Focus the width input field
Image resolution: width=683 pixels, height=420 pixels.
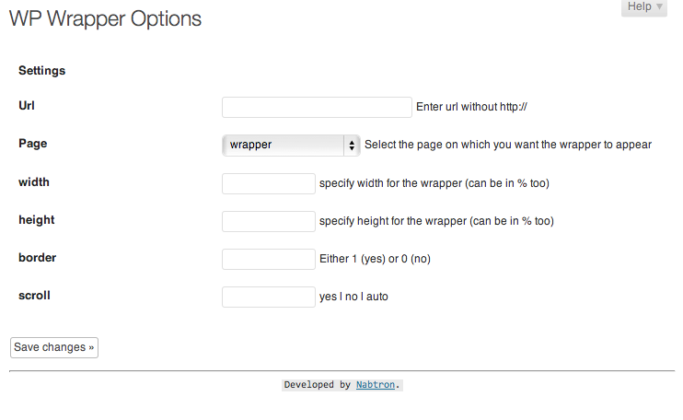coord(269,183)
